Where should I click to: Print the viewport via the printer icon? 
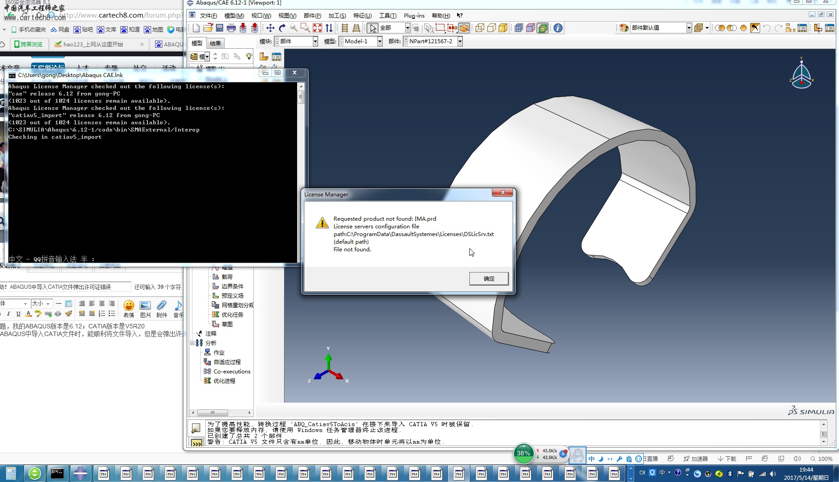(231, 28)
